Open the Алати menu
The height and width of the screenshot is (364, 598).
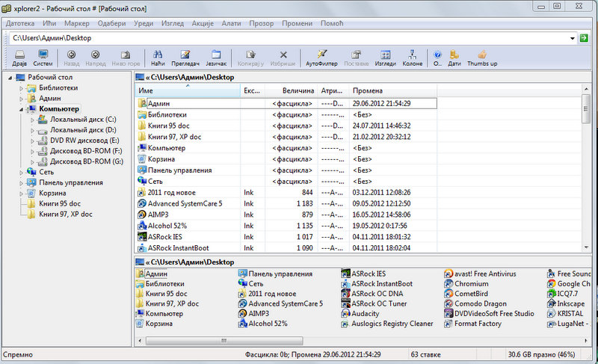coord(231,23)
